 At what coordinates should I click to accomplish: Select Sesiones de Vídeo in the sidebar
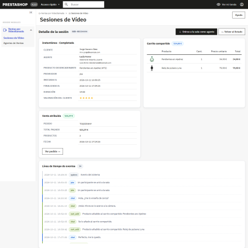14,38
